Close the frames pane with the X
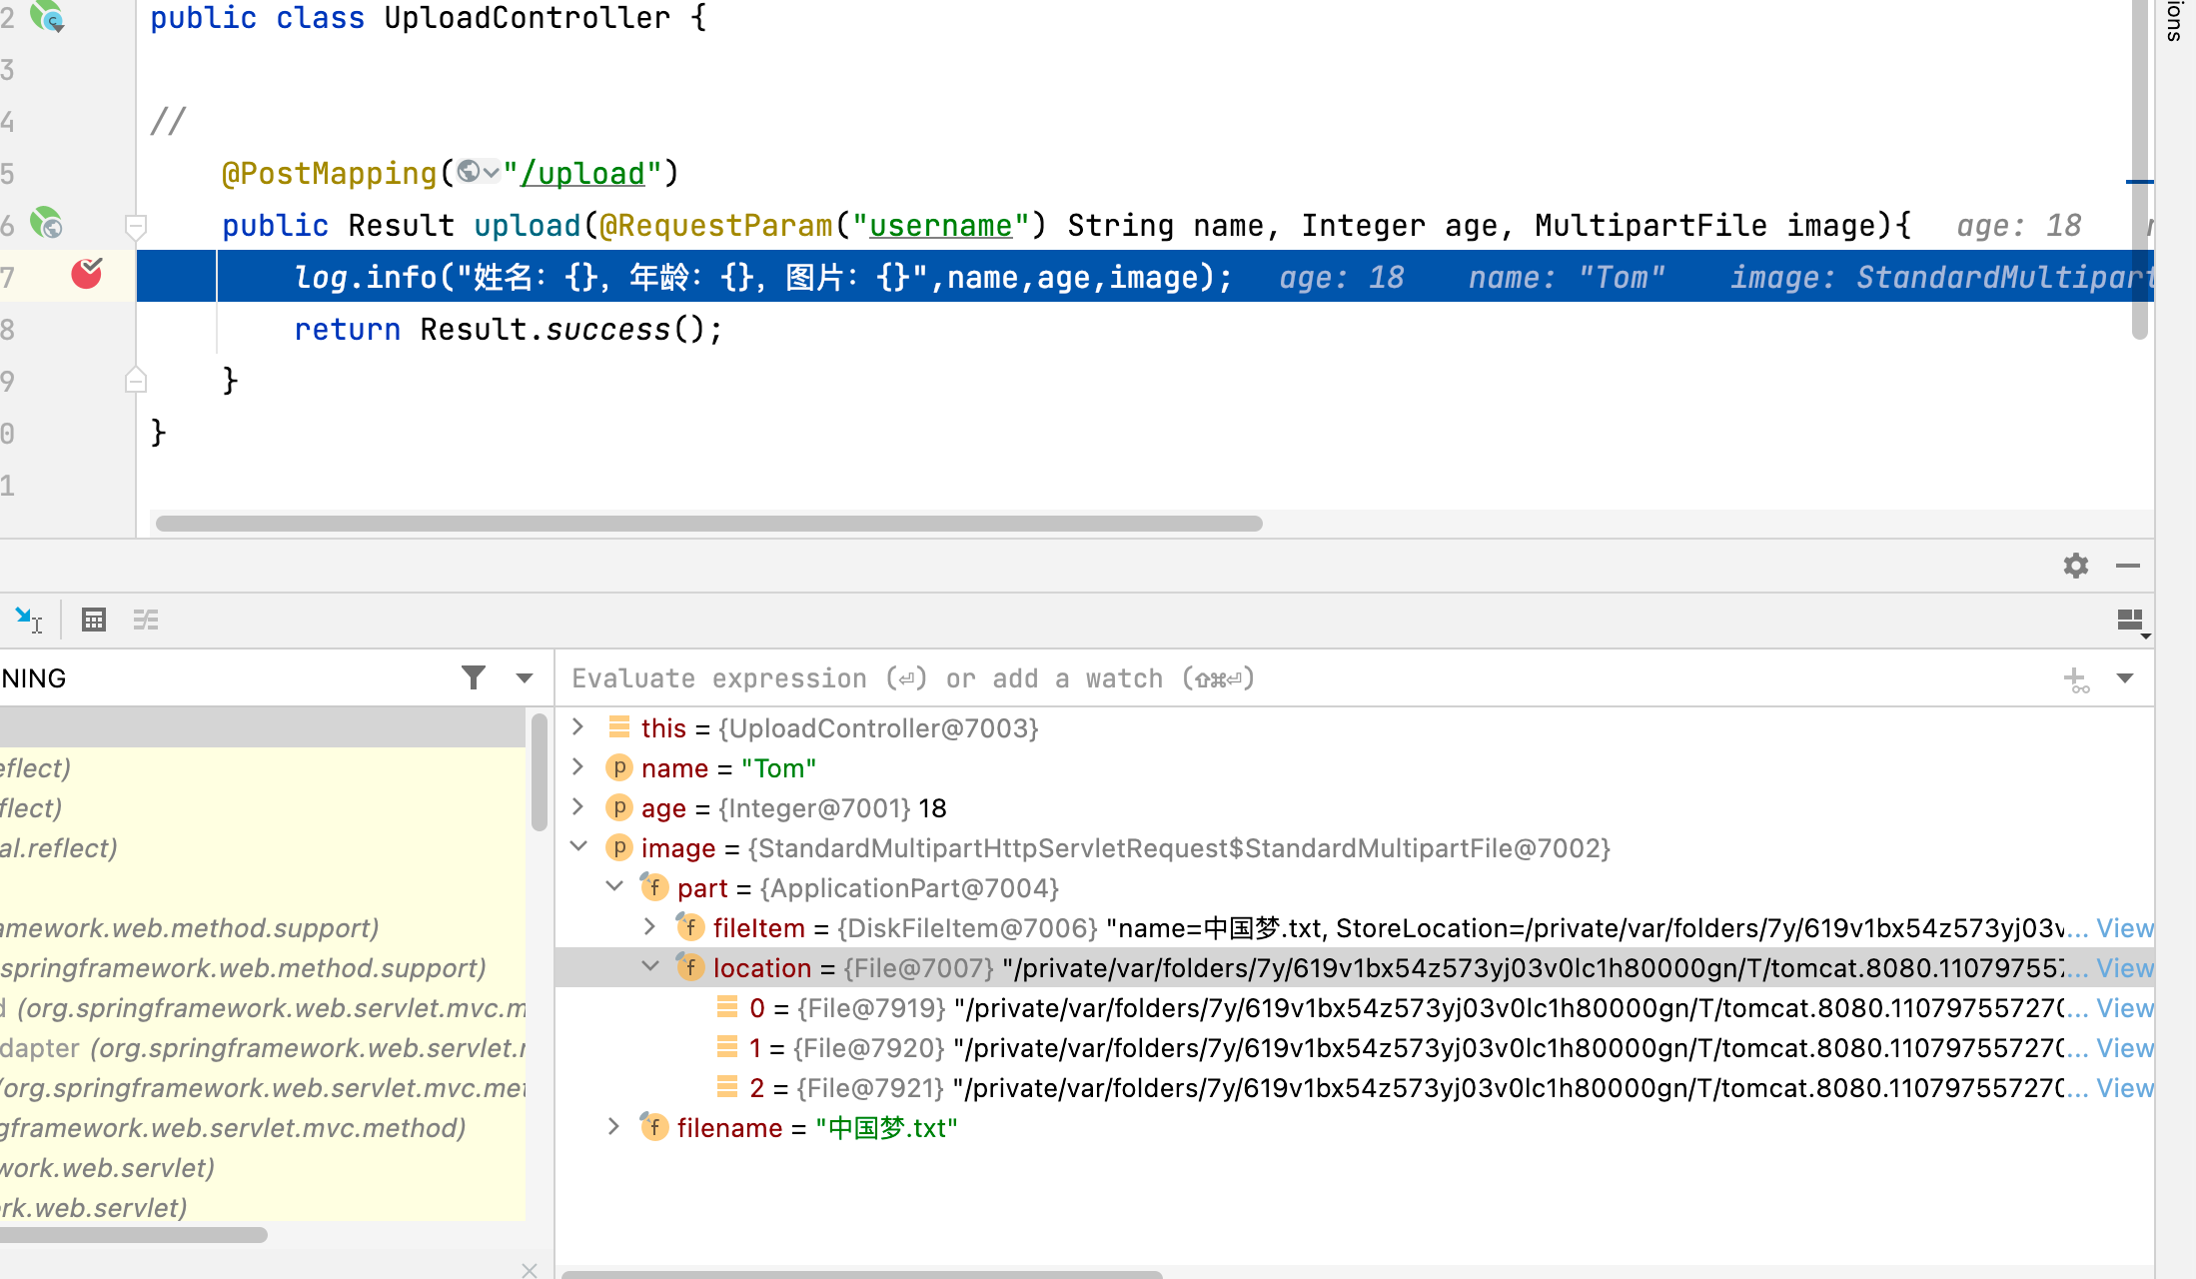Image resolution: width=2196 pixels, height=1279 pixels. point(530,1270)
